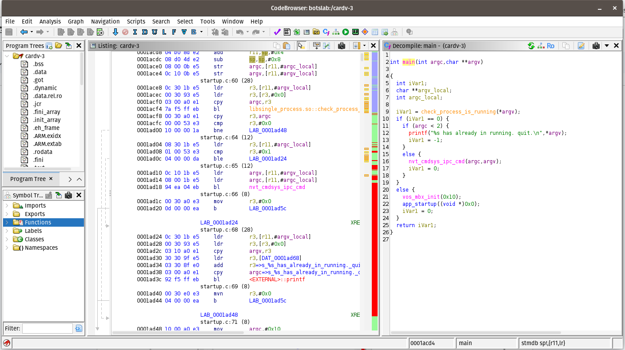Expand the Imports folder in Symbol Tree

7,205
